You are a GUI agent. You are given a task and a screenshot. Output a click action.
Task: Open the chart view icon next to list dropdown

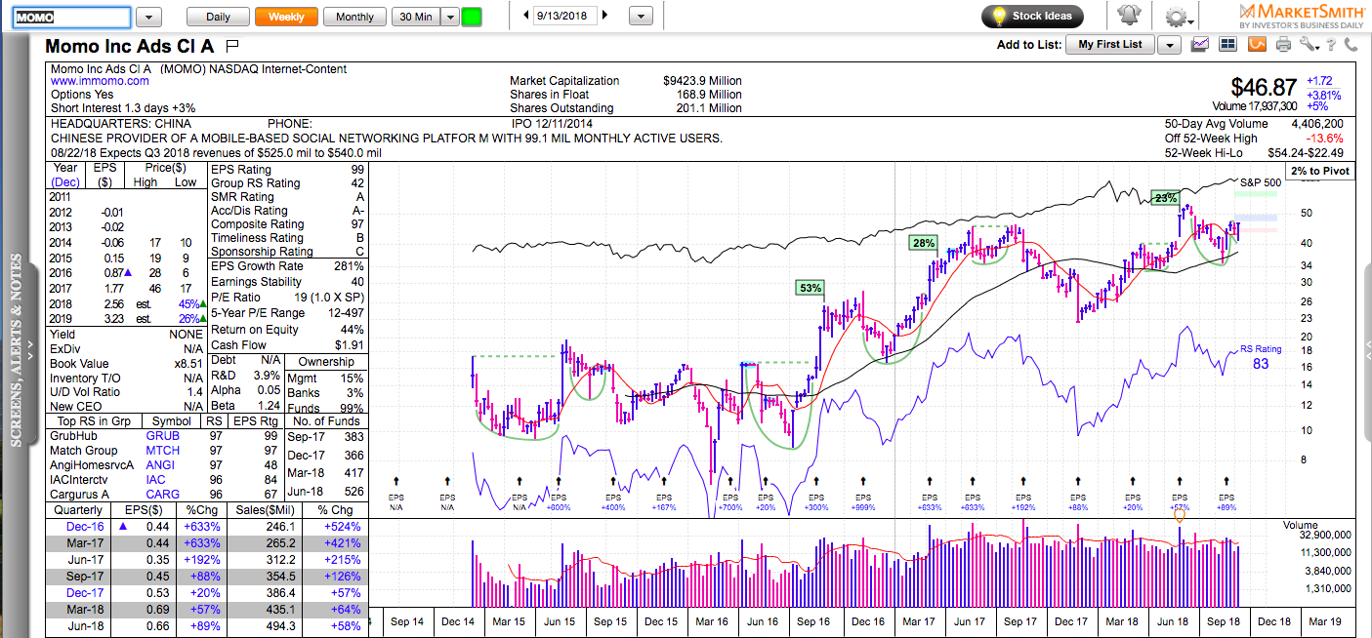[1200, 45]
